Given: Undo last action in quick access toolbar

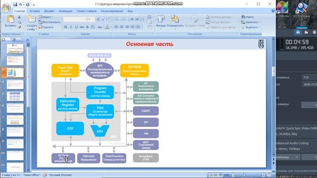Looking at the screenshot, I should point(20,4).
